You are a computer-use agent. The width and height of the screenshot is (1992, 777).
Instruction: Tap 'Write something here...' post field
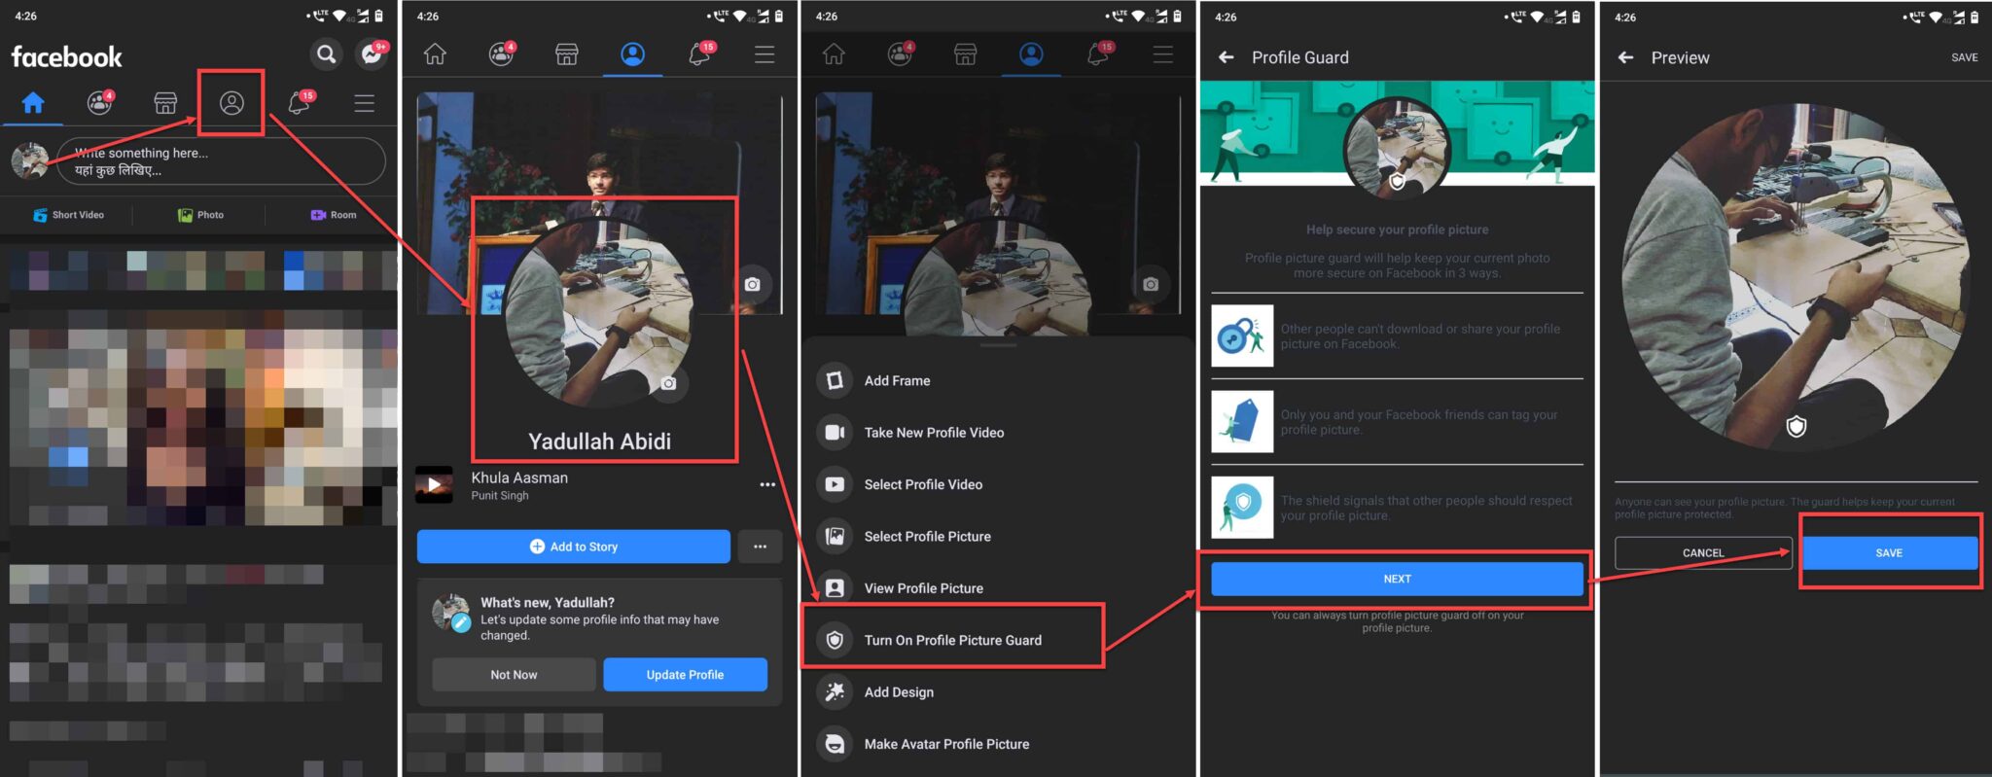[x=222, y=160]
